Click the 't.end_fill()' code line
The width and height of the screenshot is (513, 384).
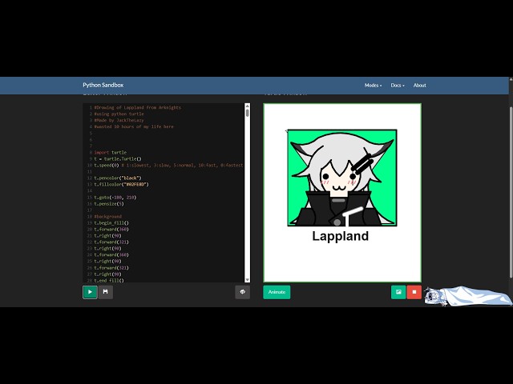[x=109, y=280]
